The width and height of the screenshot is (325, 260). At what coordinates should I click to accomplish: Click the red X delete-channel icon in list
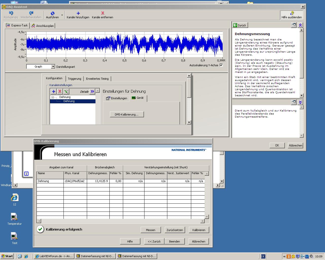pos(60,91)
